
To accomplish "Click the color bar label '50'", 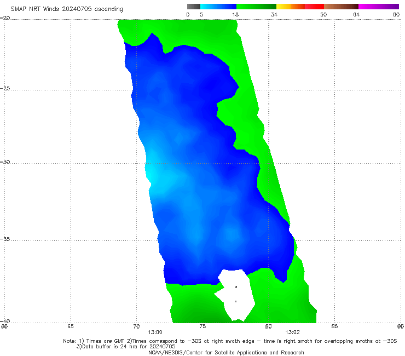I will point(323,14).
